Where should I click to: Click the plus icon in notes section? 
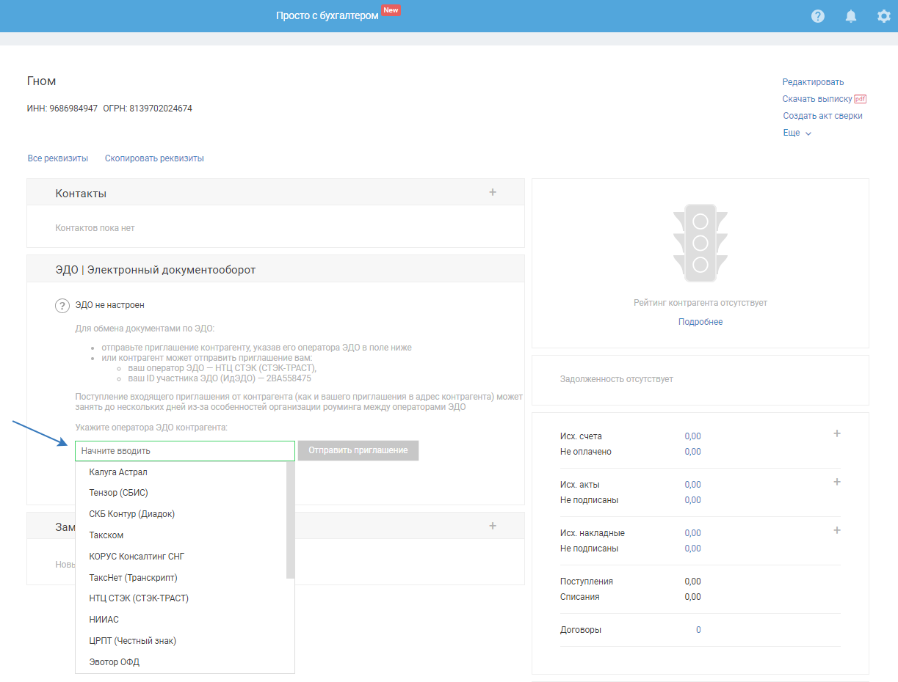point(493,526)
